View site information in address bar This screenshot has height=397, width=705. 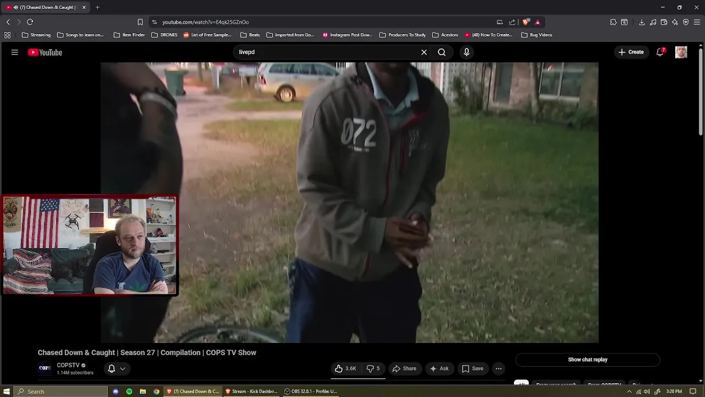(x=154, y=22)
